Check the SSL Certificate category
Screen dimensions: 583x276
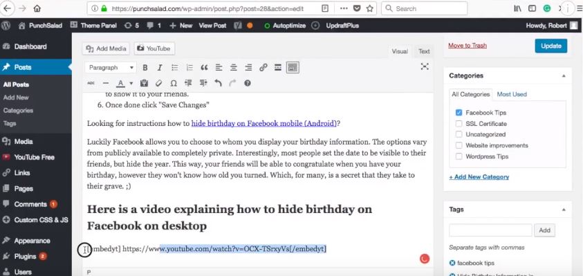tap(459, 124)
